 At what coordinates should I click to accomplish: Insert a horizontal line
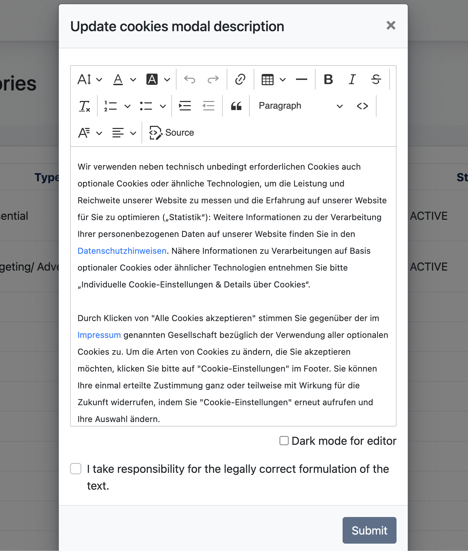tap(301, 80)
